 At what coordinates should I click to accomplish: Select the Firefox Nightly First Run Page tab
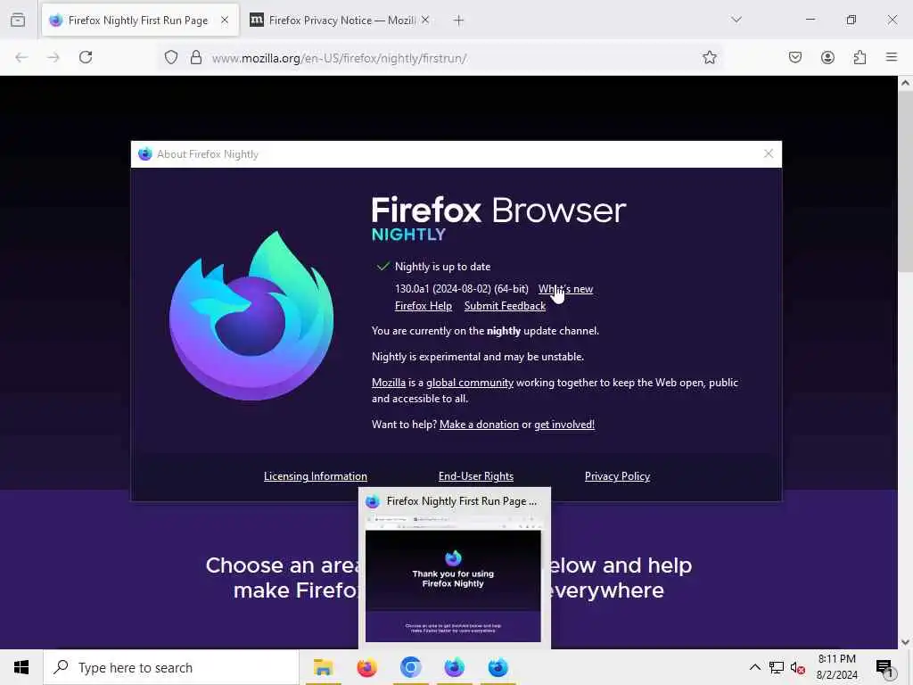(x=140, y=21)
